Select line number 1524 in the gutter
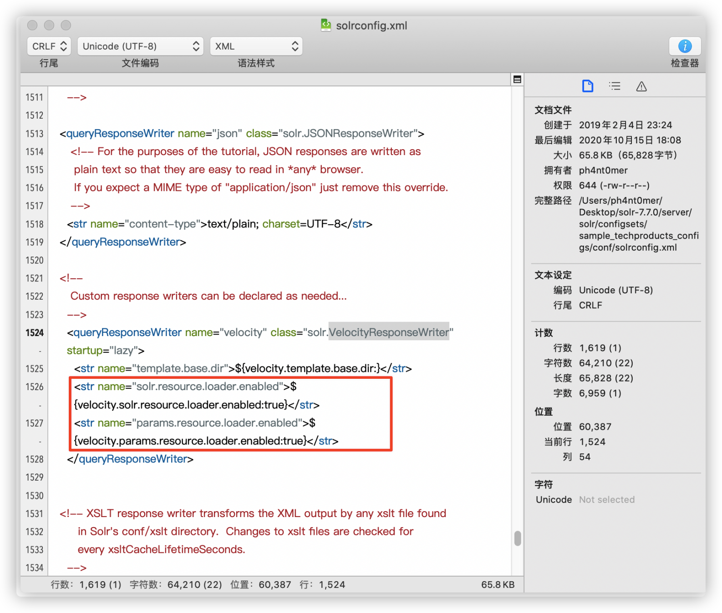The width and height of the screenshot is (722, 613). point(35,333)
